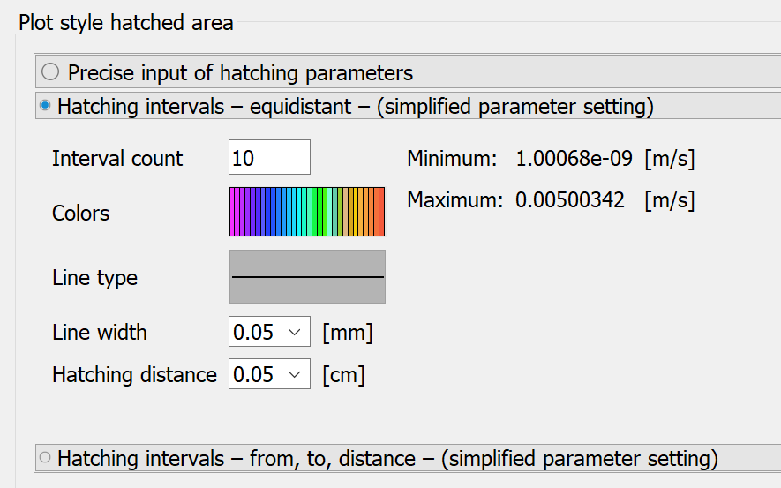Image resolution: width=781 pixels, height=488 pixels.
Task: Click the Line width dropdown arrow
Action: point(296,333)
